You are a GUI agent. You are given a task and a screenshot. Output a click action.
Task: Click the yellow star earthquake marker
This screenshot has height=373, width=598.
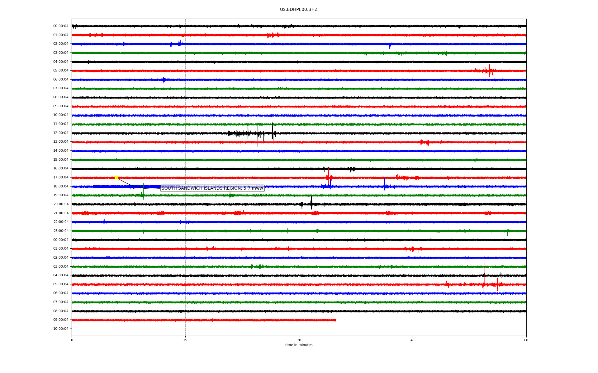coord(116,177)
